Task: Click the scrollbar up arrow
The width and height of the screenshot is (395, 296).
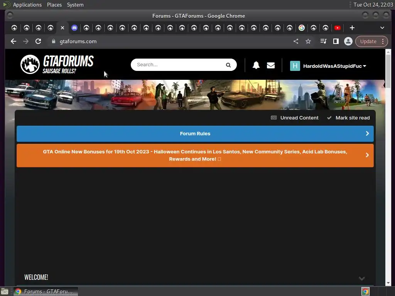Action: (x=388, y=52)
